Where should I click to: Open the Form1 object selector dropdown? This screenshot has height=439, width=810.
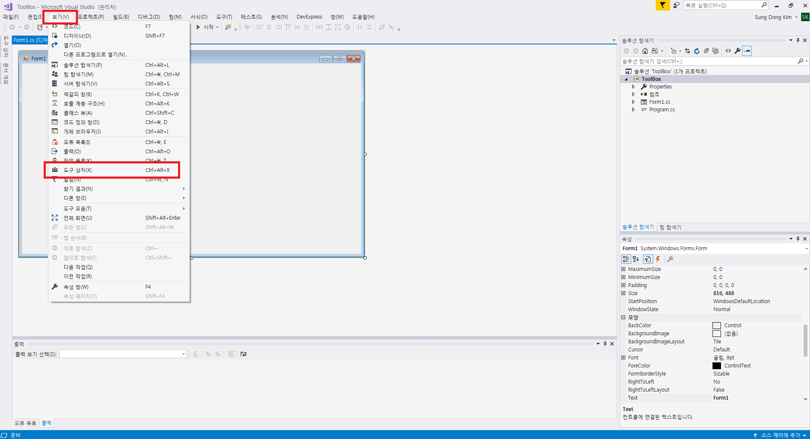coord(806,248)
